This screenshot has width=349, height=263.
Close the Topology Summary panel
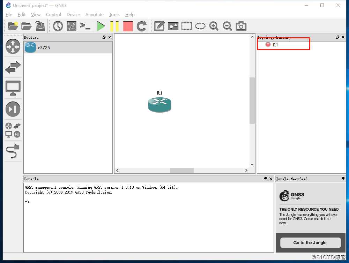[x=343, y=37]
